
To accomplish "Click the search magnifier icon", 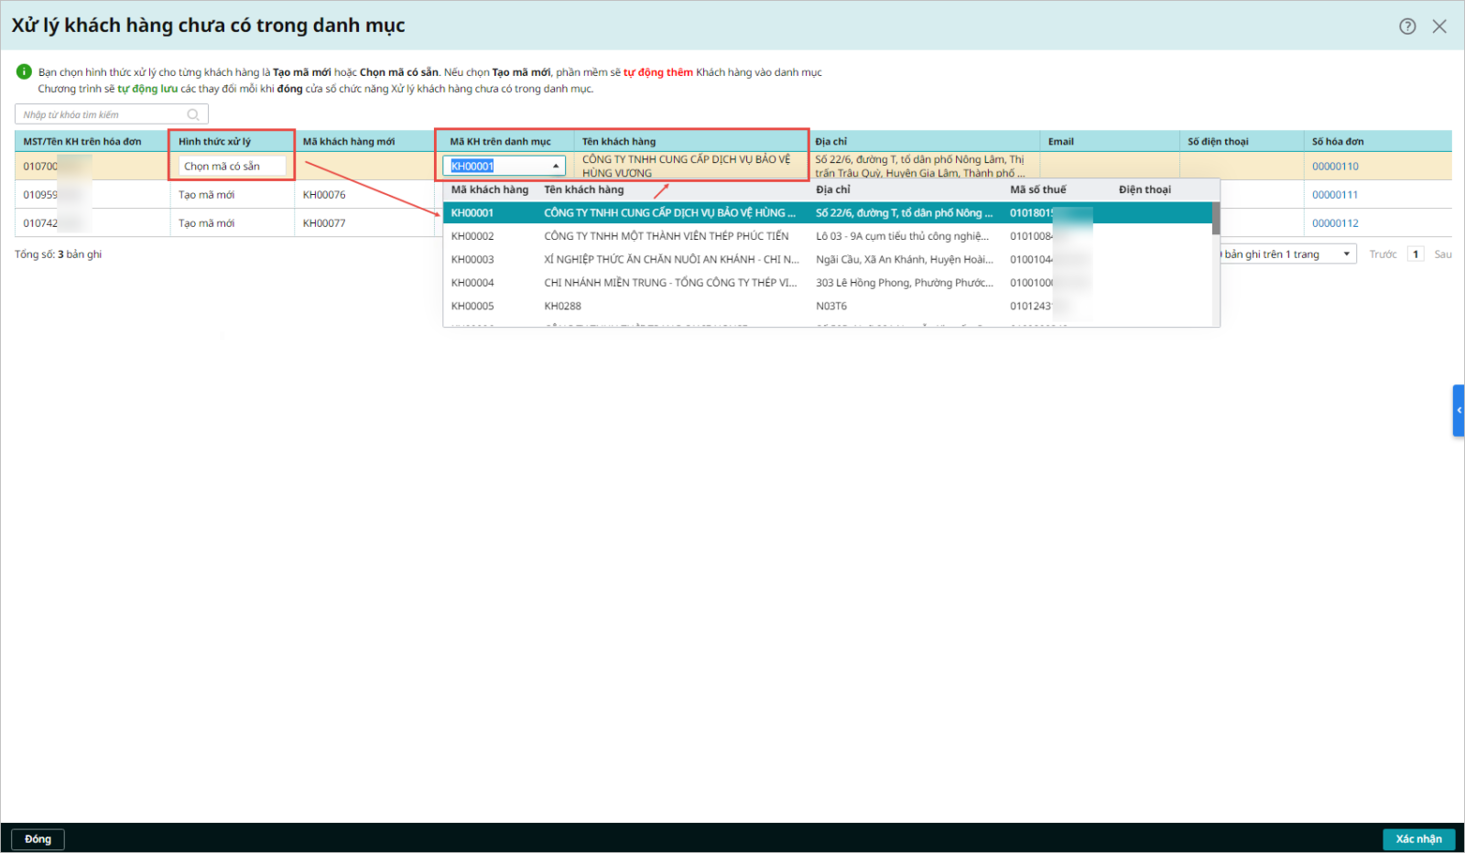I will pos(193,114).
